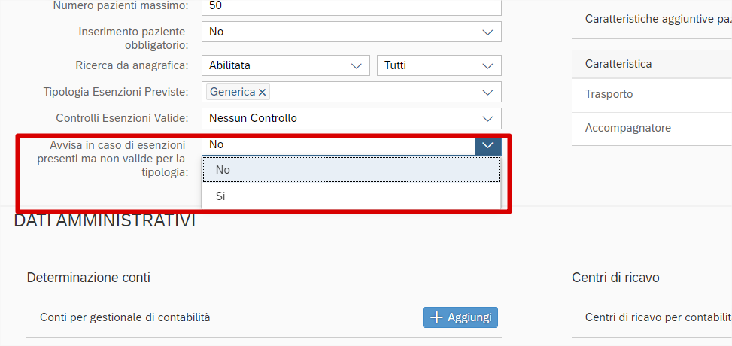Screen dimensions: 732x346
Task: Open Controlli Esenzioni Valide dropdown arrow
Action: [487, 118]
